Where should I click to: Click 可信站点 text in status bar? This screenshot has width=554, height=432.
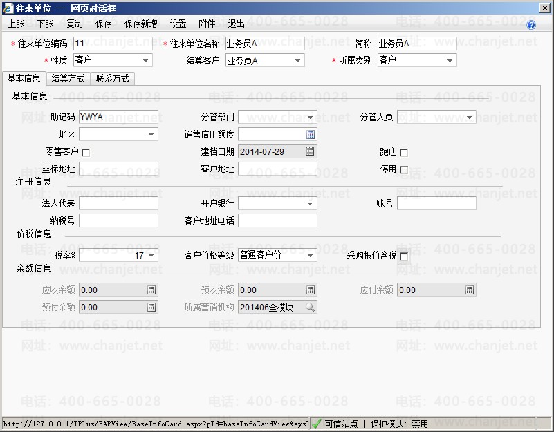pyautogui.click(x=341, y=424)
